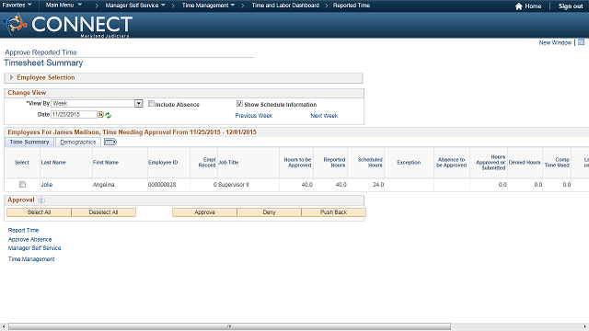Open the New Window link

pos(555,42)
